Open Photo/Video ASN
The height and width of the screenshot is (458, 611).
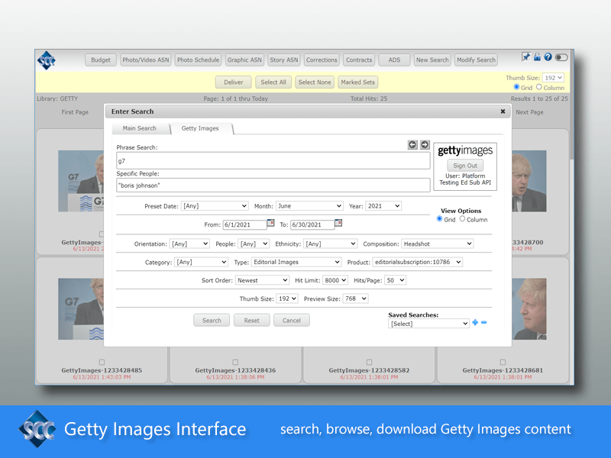point(146,60)
